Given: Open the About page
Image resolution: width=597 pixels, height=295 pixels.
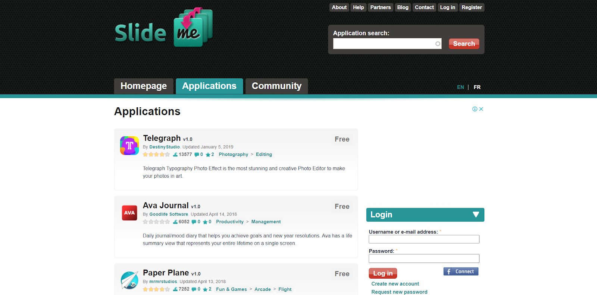Looking at the screenshot, I should (x=339, y=7).
